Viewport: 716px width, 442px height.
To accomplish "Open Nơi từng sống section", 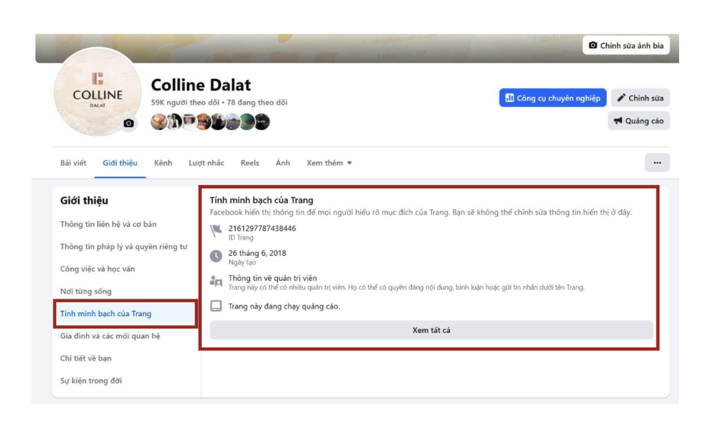I will point(86,291).
